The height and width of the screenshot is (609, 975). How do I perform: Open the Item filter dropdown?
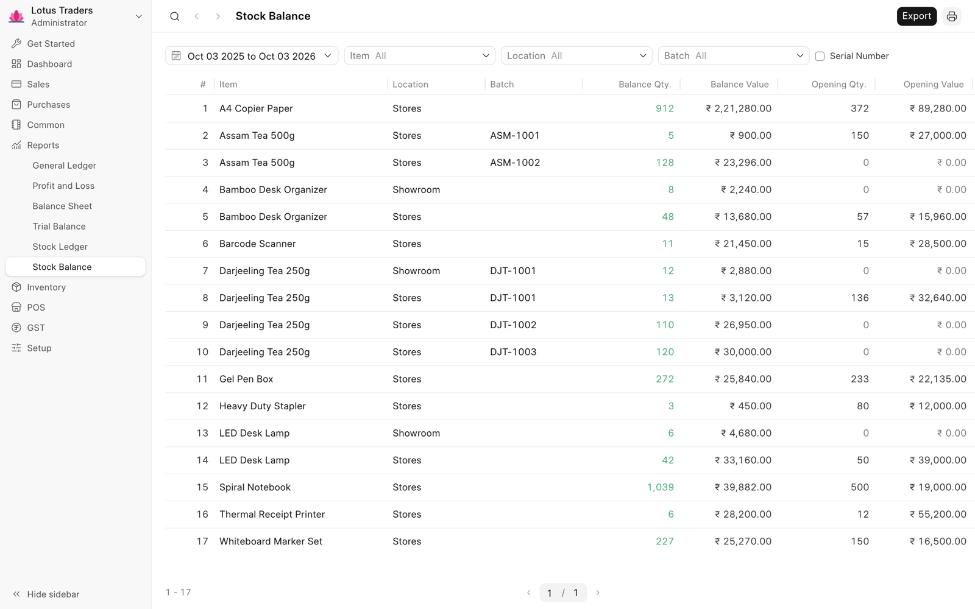pos(420,56)
